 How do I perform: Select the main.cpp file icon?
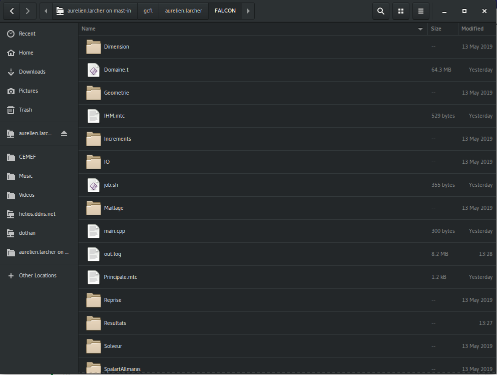coord(94,231)
